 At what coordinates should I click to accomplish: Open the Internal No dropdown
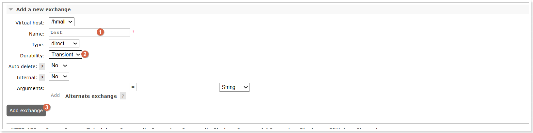coord(59,77)
